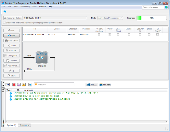
Task: Toggle the Verify checkbox for EPCQ128
Action: coord(110,35)
